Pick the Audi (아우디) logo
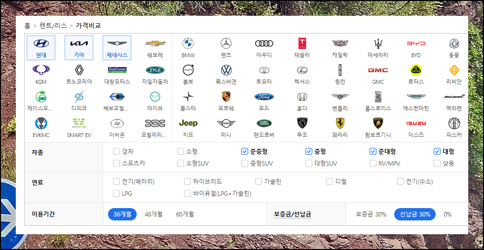 264,43
